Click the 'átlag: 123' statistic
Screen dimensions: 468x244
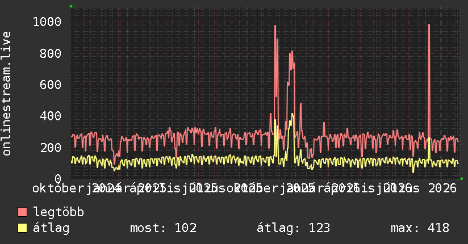pos(294,228)
